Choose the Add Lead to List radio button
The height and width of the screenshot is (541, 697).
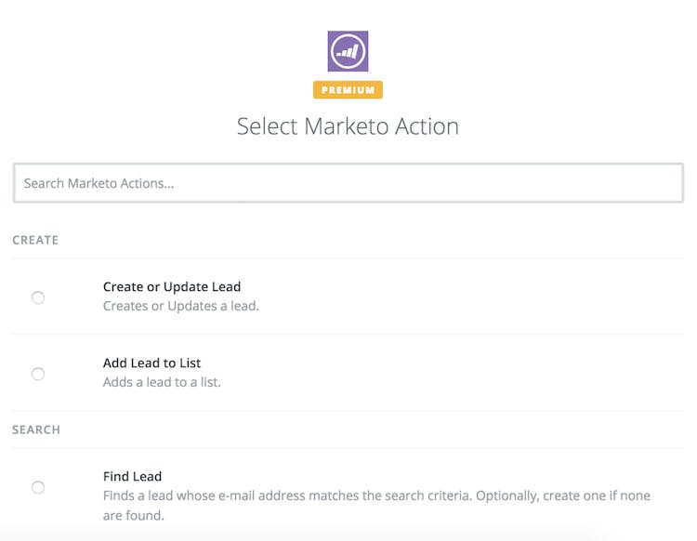[x=38, y=374]
